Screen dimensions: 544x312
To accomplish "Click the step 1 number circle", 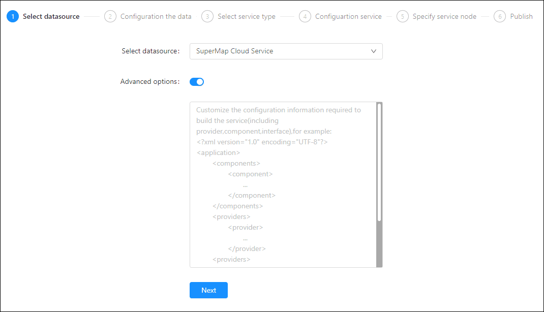I will (13, 16).
